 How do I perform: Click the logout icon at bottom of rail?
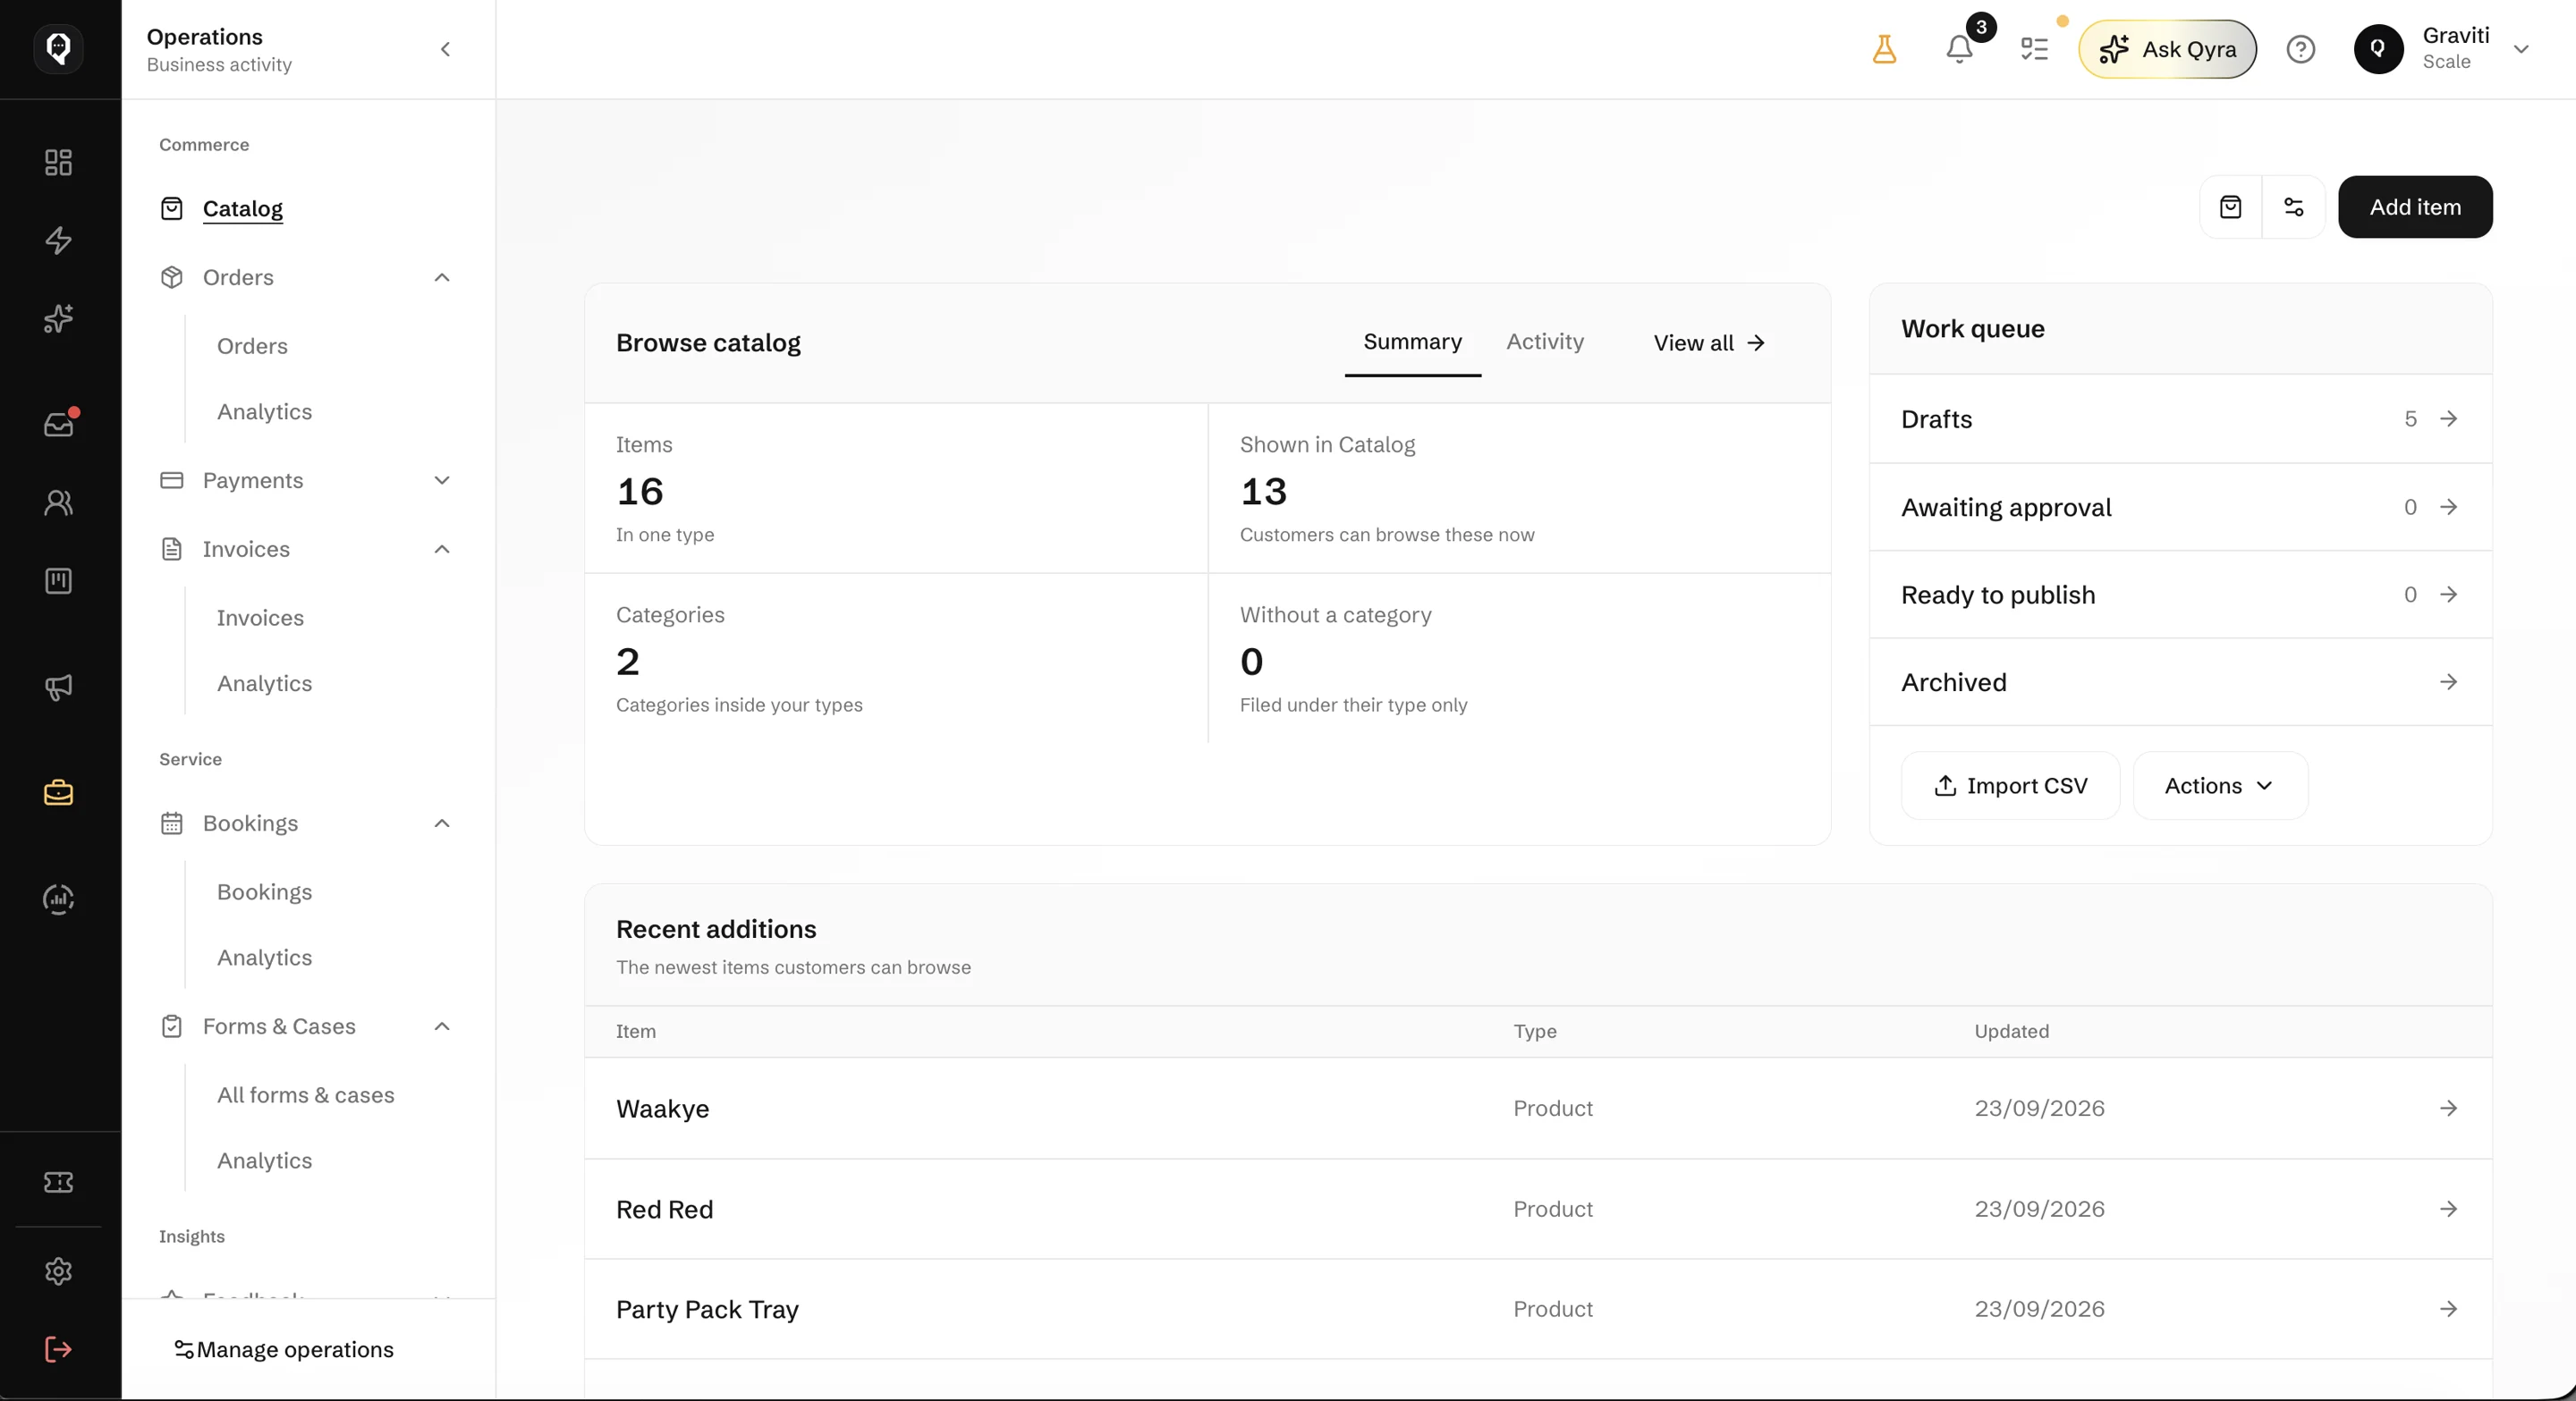tap(58, 1349)
